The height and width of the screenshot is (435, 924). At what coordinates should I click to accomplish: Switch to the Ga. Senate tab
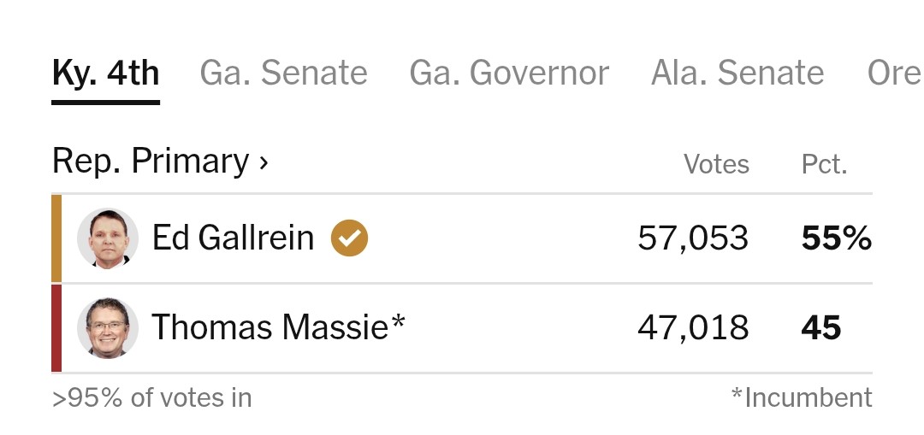coord(283,73)
